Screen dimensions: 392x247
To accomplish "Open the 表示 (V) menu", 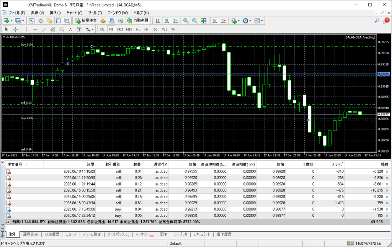I will click(x=37, y=13).
